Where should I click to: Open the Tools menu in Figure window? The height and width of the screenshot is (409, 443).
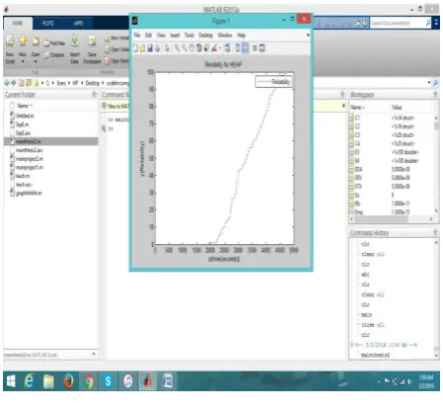pos(189,36)
